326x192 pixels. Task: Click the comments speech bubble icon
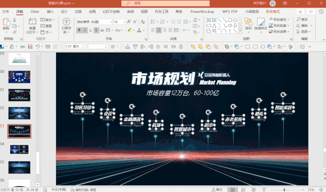tap(311, 12)
